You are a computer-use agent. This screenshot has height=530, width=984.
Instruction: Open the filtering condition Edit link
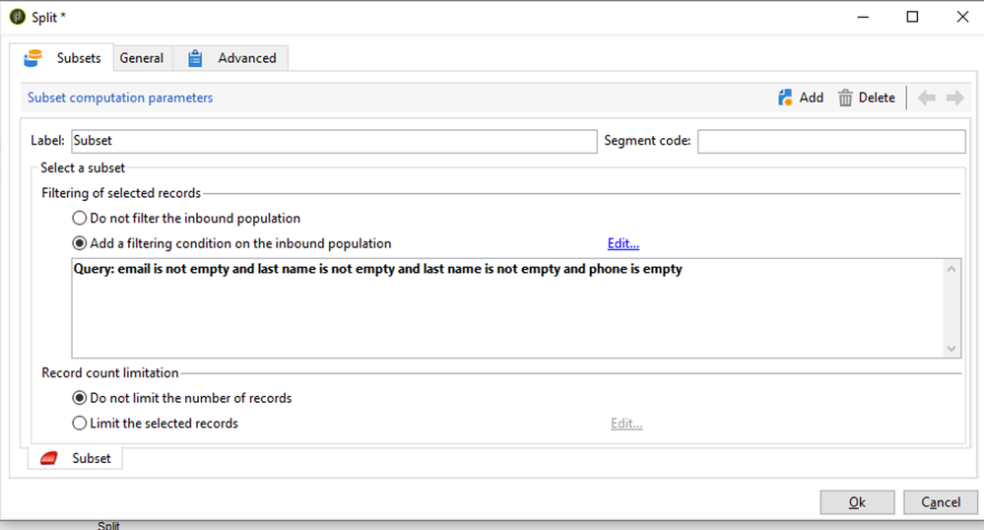[x=623, y=244]
